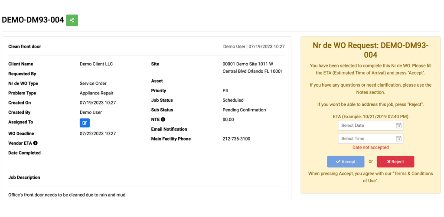Image resolution: width=444 pixels, height=217 pixels.
Task: Open Vendor ETA info icon
Action: pos(36,143)
